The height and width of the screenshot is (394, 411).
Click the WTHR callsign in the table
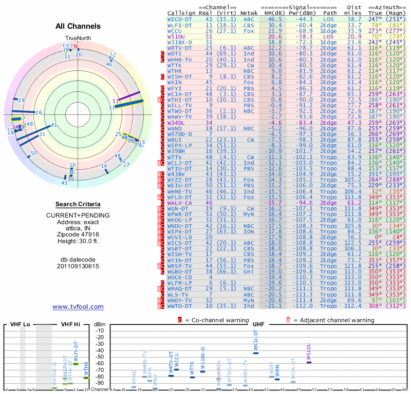(174, 71)
